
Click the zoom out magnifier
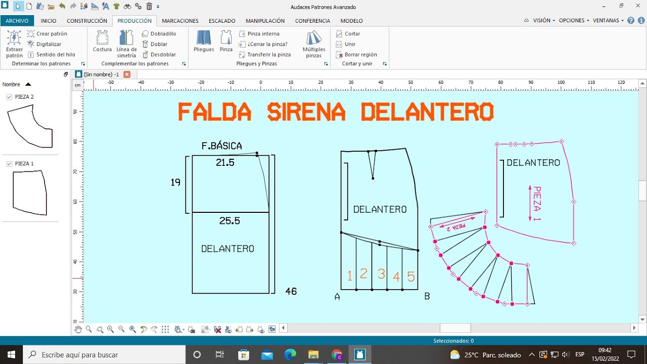pyautogui.click(x=121, y=329)
